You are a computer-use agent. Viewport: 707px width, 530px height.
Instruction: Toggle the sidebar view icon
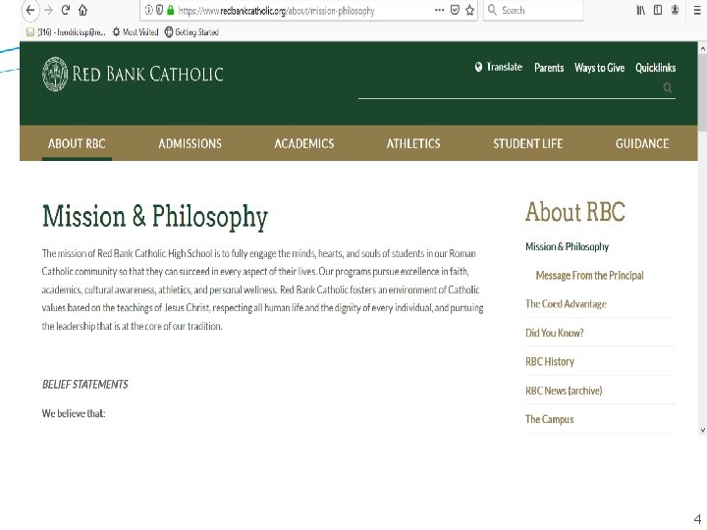click(658, 10)
